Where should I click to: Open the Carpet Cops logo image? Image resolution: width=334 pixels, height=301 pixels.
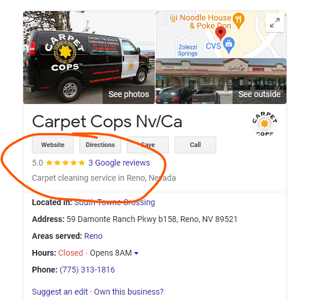point(265,124)
